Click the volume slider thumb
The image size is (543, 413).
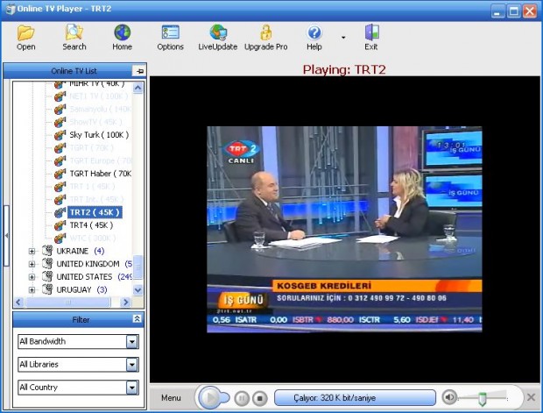point(482,398)
